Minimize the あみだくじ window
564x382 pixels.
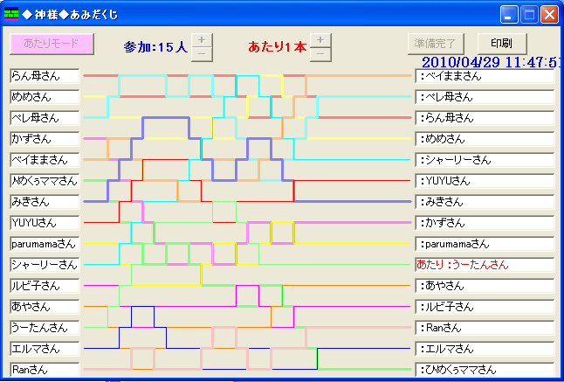coord(509,15)
